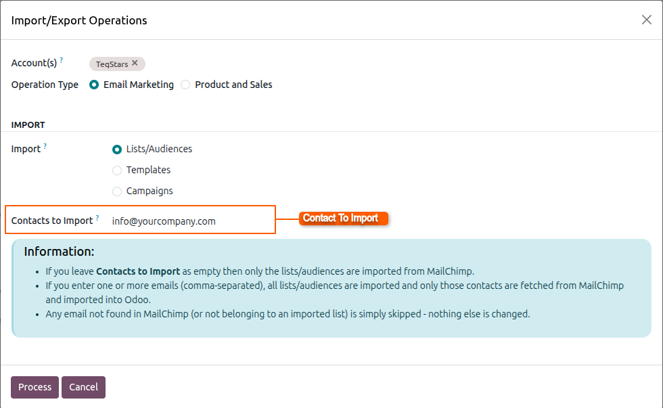Choose Lists/Audiences import option

tap(116, 150)
